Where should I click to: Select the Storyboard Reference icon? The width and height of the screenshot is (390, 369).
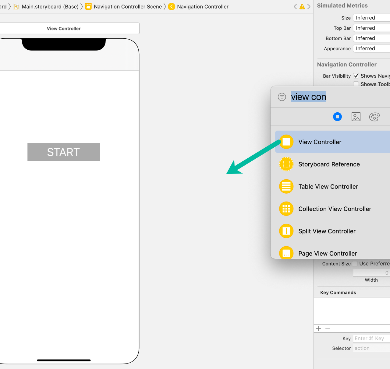tap(286, 164)
